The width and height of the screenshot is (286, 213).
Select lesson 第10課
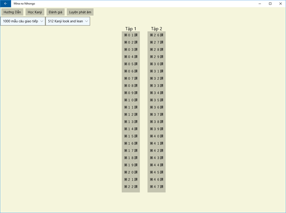(131, 100)
